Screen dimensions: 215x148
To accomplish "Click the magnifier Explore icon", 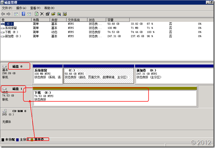I will point(59,14).
